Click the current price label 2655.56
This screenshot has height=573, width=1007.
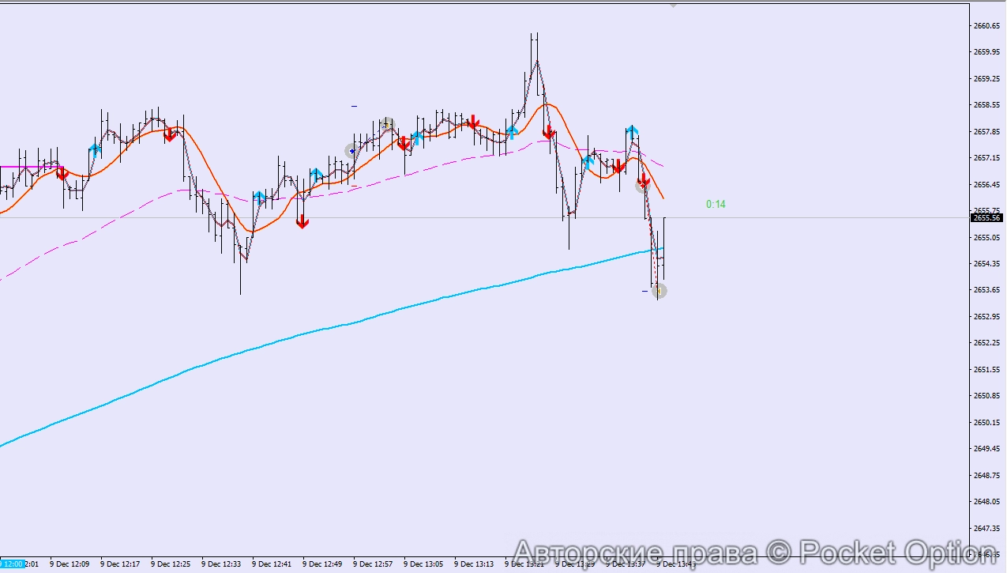click(987, 217)
